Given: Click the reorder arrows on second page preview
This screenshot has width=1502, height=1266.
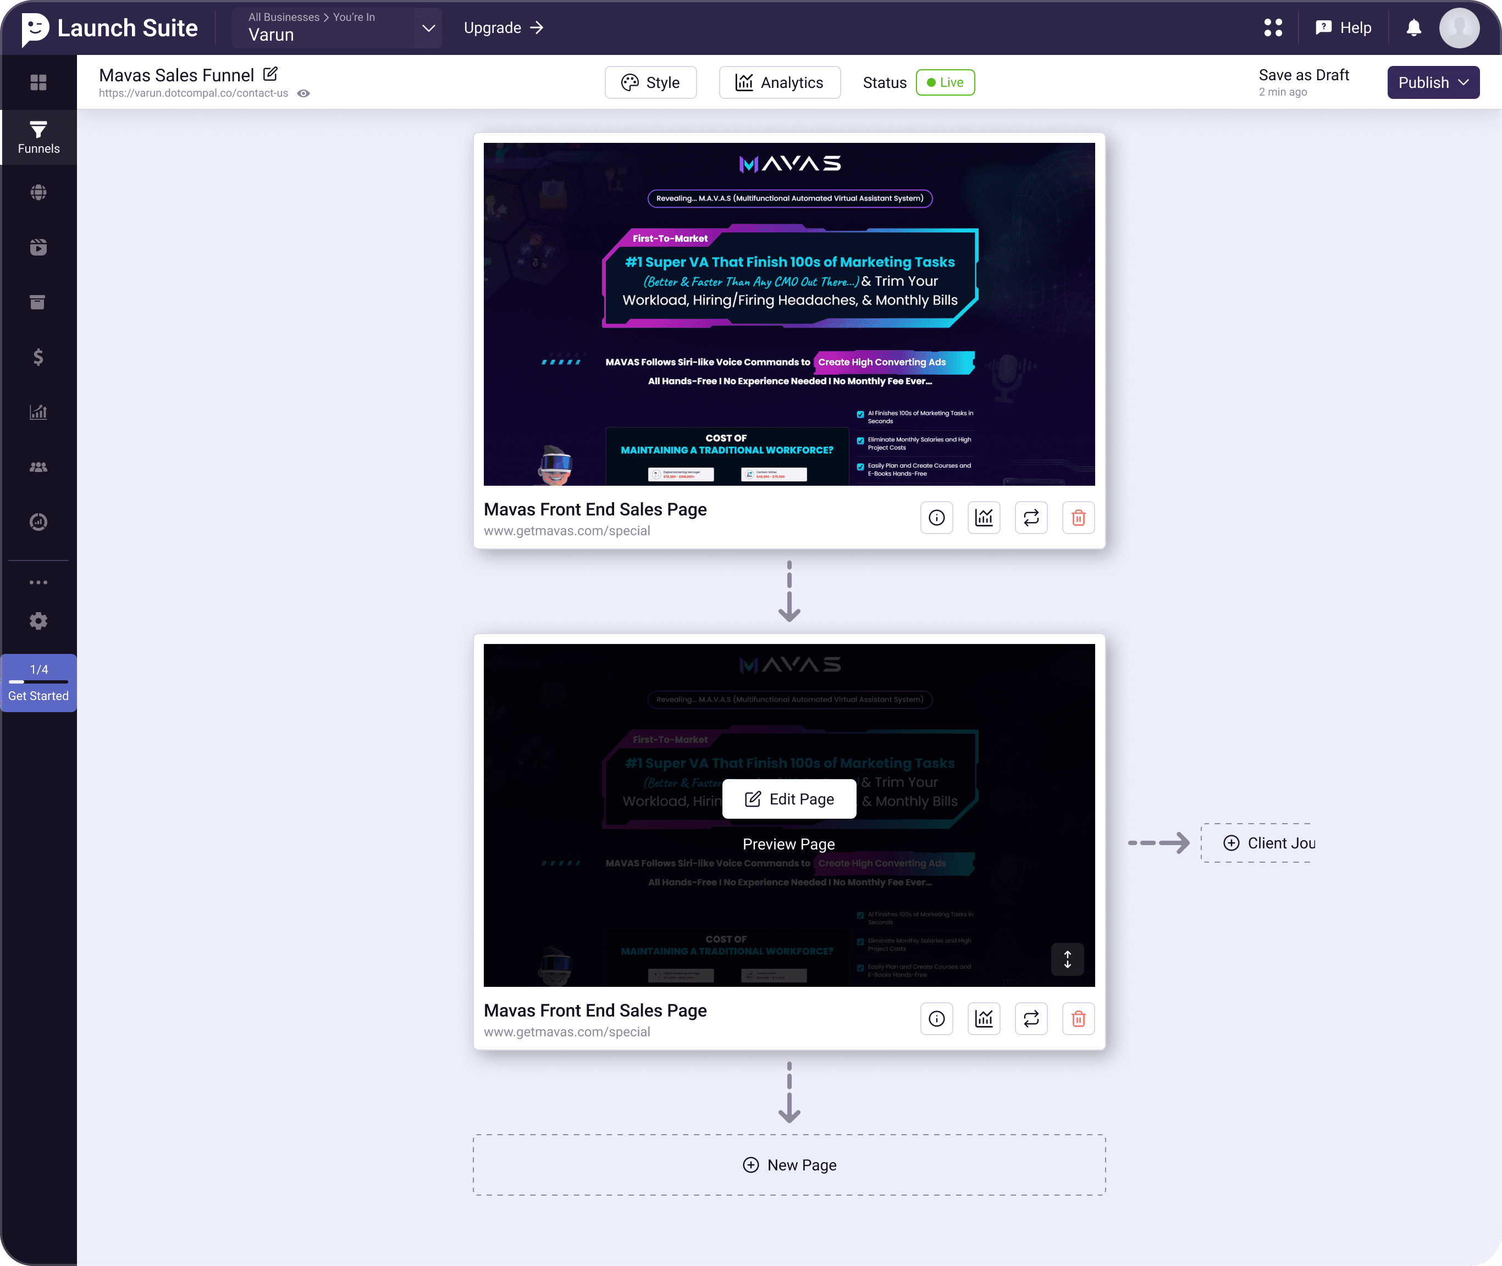Looking at the screenshot, I should click(1067, 959).
